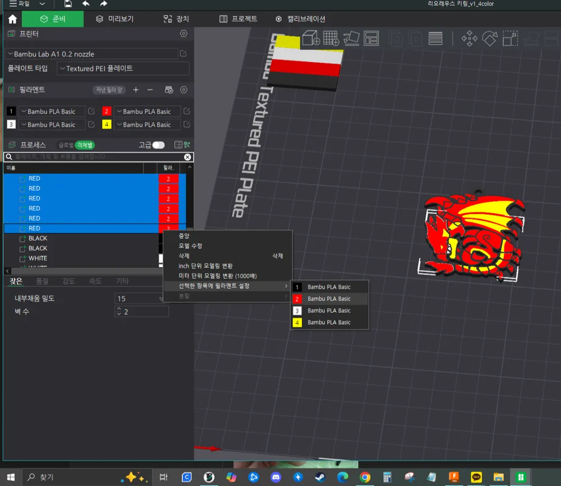Open printer settings gear
561x486 pixels.
pos(183,34)
